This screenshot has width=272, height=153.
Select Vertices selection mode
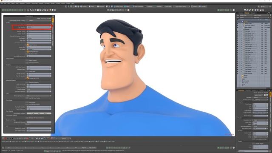point(83,6)
